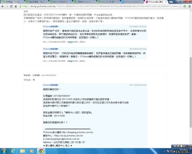The image size is (192, 154).
Task: Toggle half/full width shape in language bar
Action: 181,146
